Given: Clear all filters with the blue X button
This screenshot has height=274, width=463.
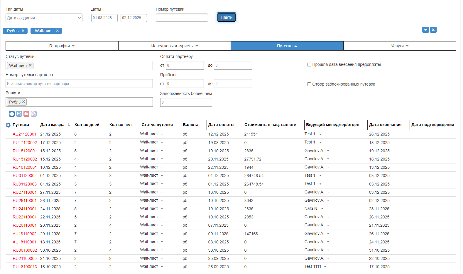Looking at the screenshot, I should 433,30.
